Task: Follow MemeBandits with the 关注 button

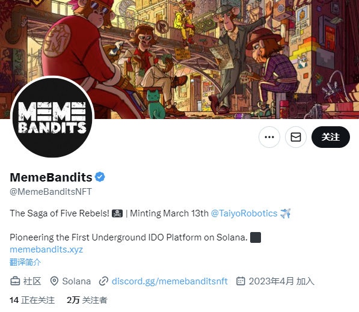Action: pyautogui.click(x=331, y=137)
